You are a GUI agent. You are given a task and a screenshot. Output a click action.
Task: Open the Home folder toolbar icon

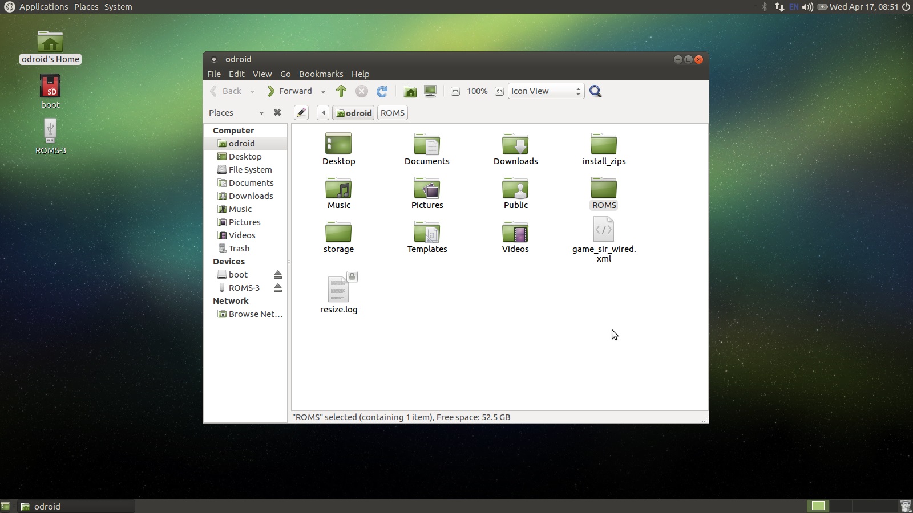point(410,91)
